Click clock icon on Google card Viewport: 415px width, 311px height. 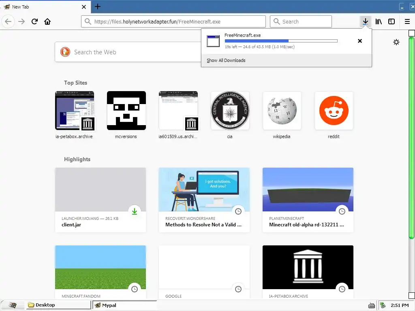click(x=238, y=289)
